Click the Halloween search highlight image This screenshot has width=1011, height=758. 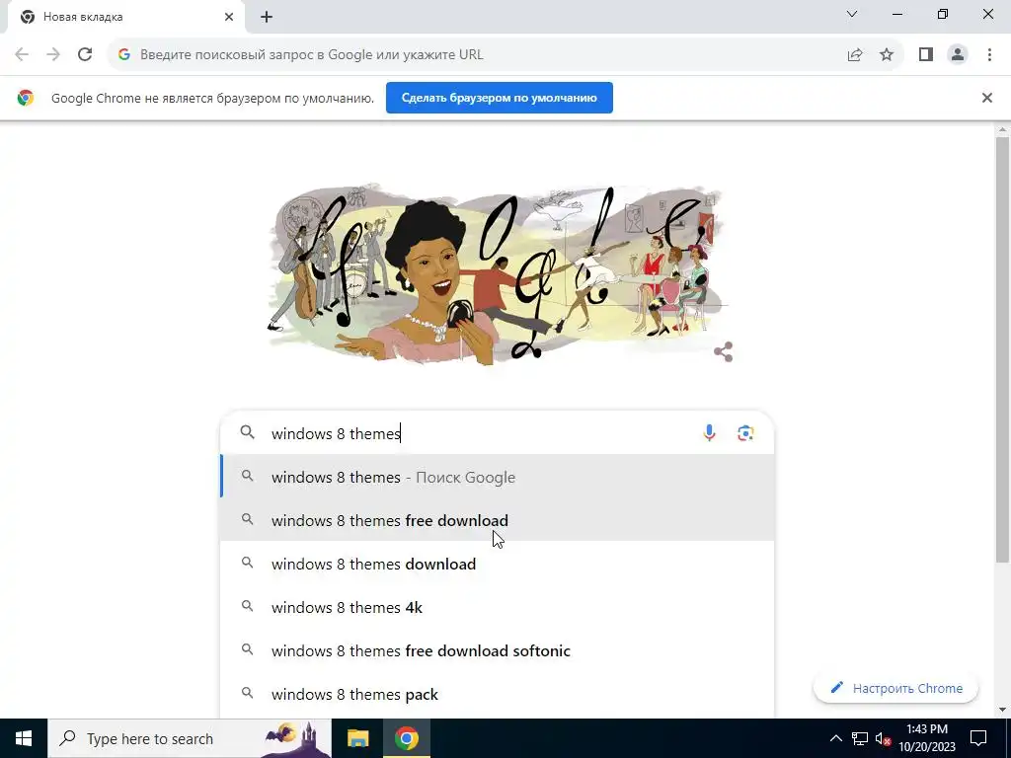click(295, 738)
